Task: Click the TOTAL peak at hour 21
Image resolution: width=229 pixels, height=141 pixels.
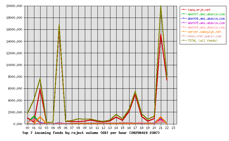Action: pyautogui.click(x=161, y=7)
